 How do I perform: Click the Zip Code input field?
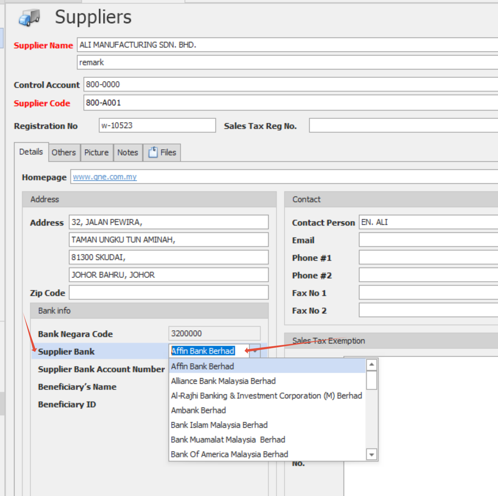pyautogui.click(x=169, y=292)
